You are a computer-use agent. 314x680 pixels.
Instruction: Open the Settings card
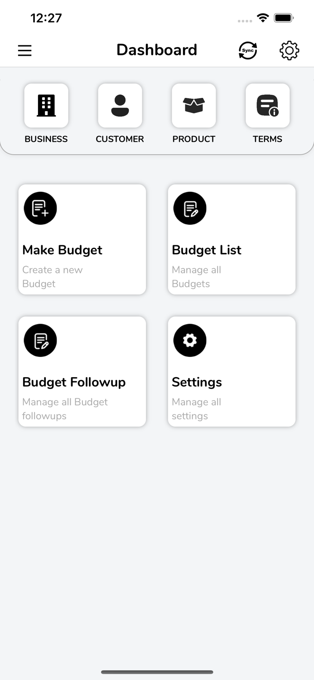click(x=232, y=371)
